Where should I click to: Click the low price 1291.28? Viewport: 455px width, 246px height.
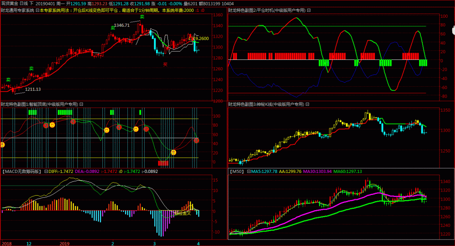pyautogui.click(x=121, y=4)
